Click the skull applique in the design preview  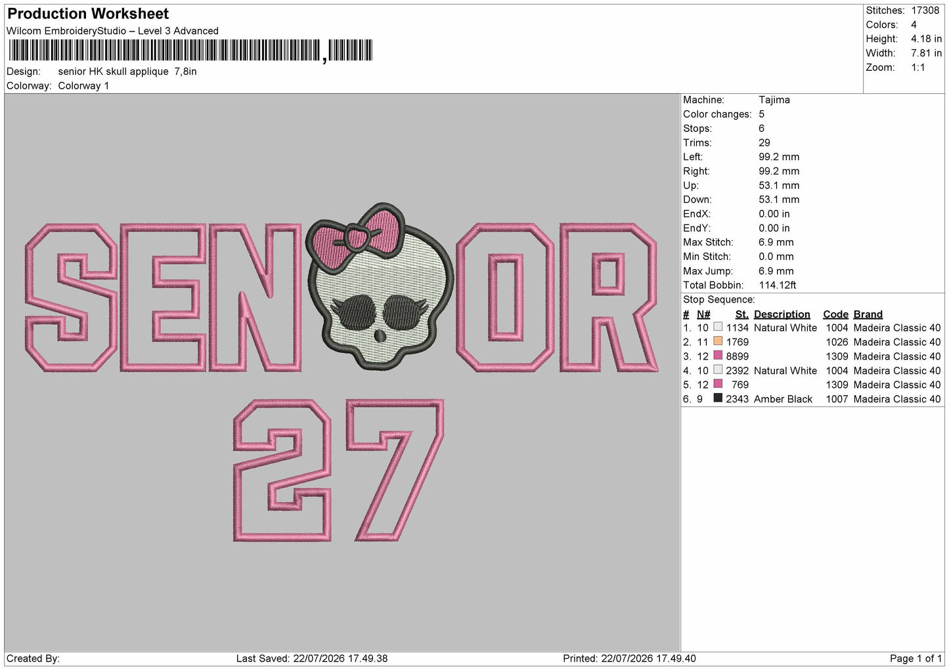tap(381, 285)
